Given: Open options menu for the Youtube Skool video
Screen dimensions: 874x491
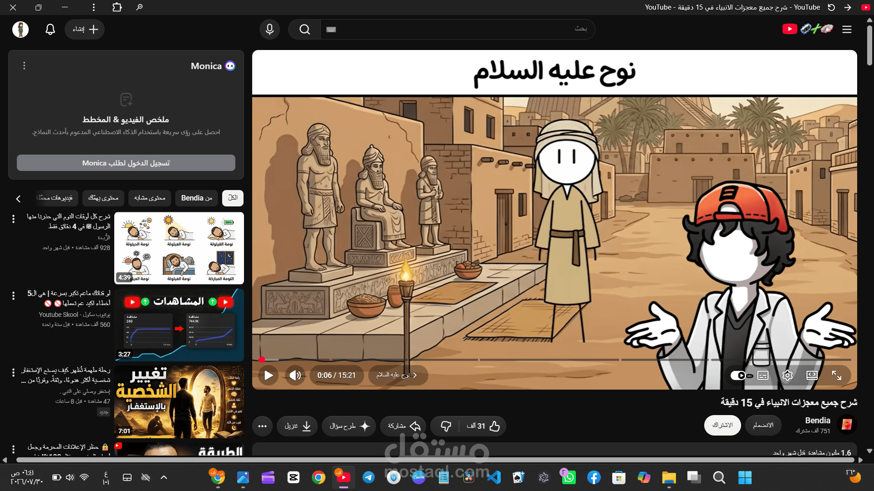Looking at the screenshot, I should point(13,296).
